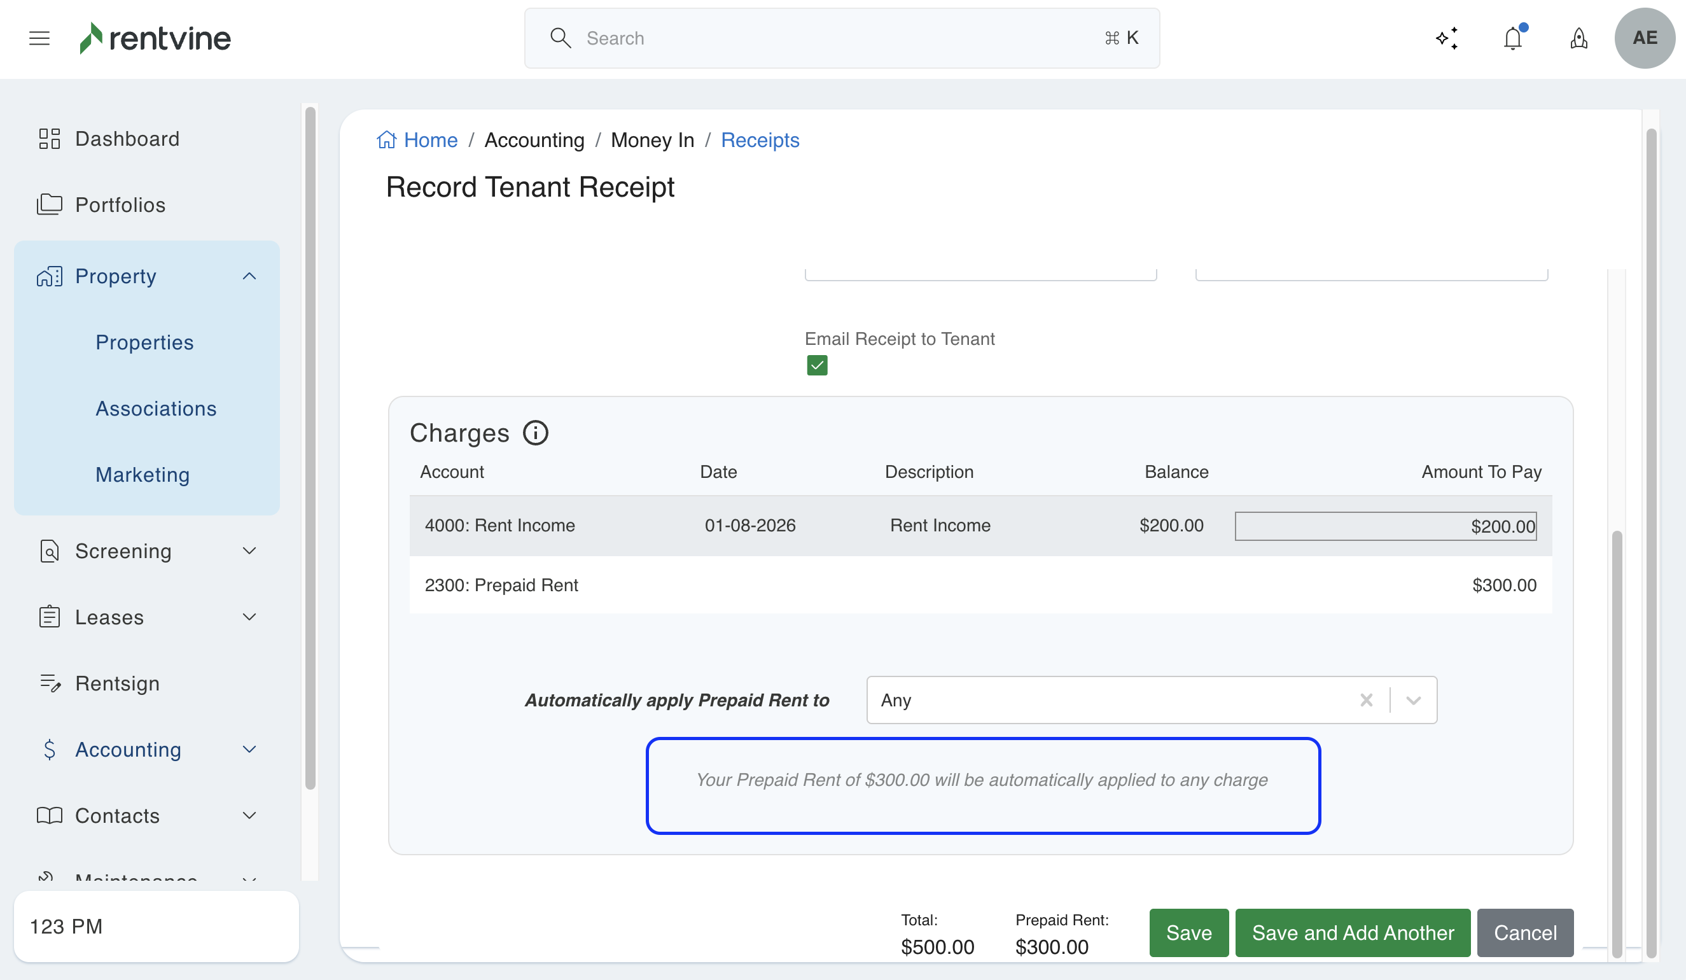1686x980 pixels.
Task: Click the Receipts breadcrumb link
Action: 760,140
